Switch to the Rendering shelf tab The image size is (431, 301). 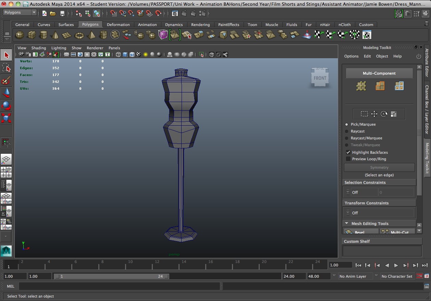pyautogui.click(x=200, y=24)
